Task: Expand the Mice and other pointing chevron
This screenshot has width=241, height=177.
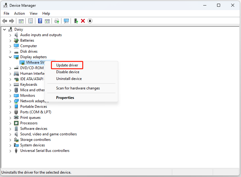Action: [10, 90]
